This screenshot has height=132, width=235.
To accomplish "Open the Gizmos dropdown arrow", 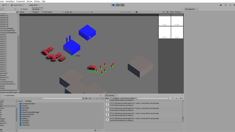I will (x=182, y=12).
